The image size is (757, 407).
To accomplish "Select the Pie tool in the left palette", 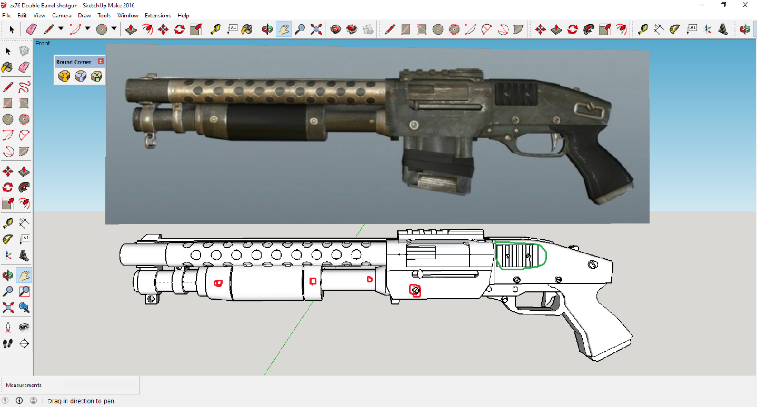I will point(24,152).
